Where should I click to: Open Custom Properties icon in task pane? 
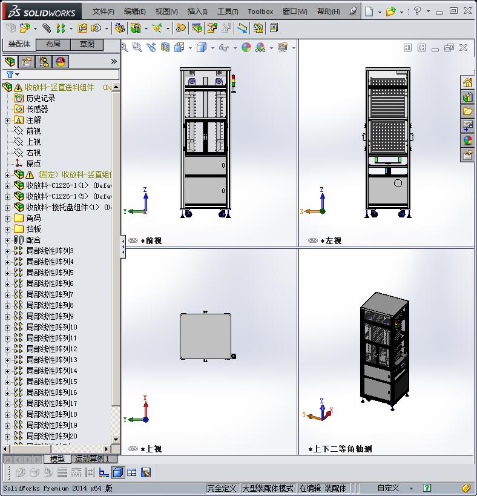(467, 155)
